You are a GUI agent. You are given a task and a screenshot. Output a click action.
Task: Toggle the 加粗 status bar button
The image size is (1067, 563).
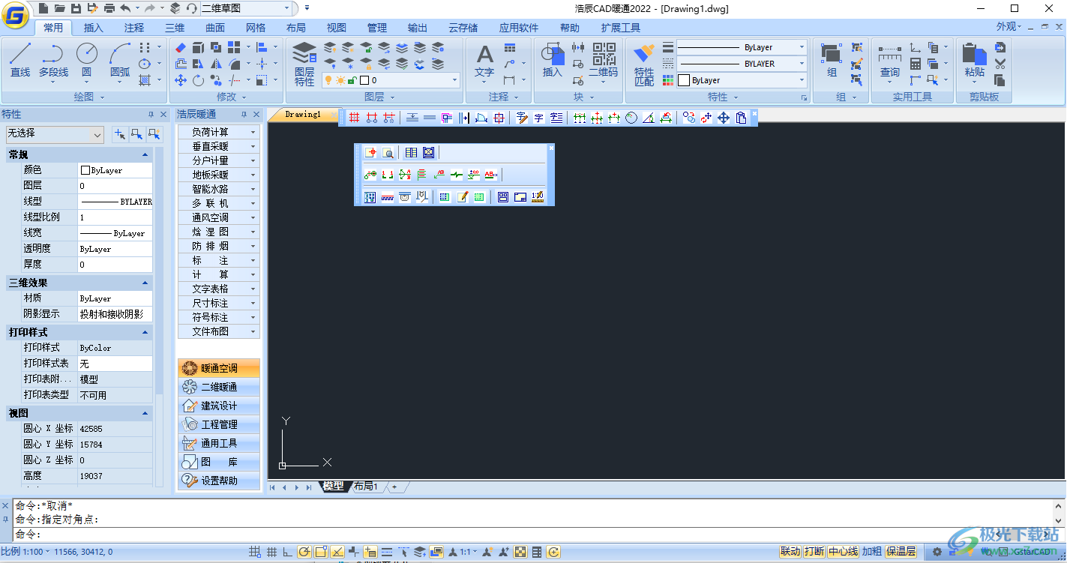pyautogui.click(x=872, y=552)
